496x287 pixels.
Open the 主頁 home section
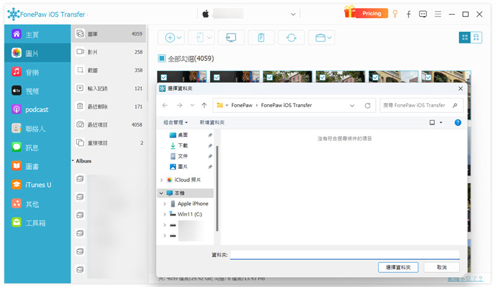point(37,34)
